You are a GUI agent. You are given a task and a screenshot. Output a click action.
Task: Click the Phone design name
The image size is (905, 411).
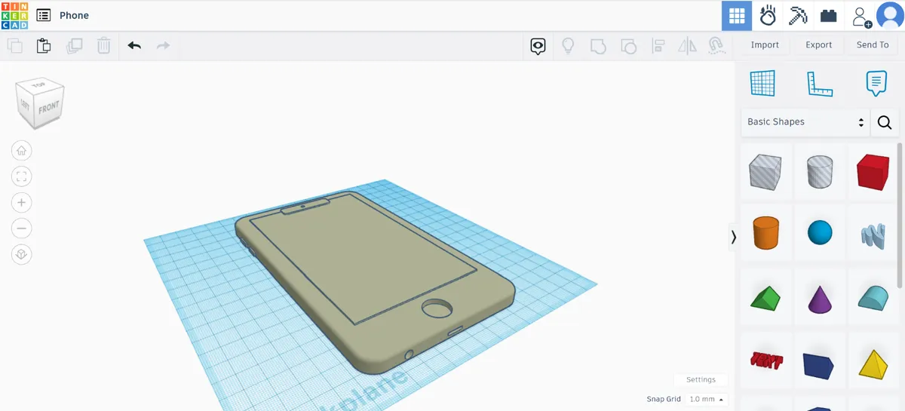click(74, 15)
